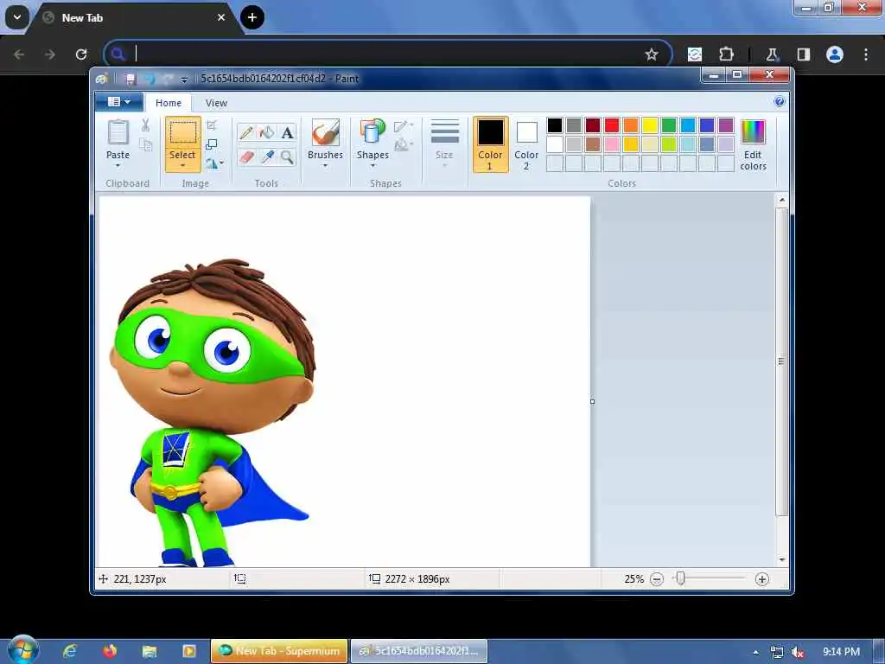The image size is (885, 664).
Task: Open browser tab search dropdown
Action: point(17,17)
